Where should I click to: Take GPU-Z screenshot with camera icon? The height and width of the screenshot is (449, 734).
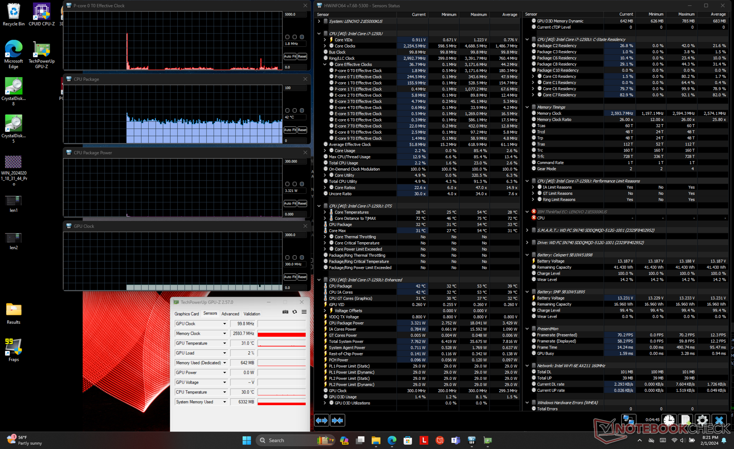285,312
